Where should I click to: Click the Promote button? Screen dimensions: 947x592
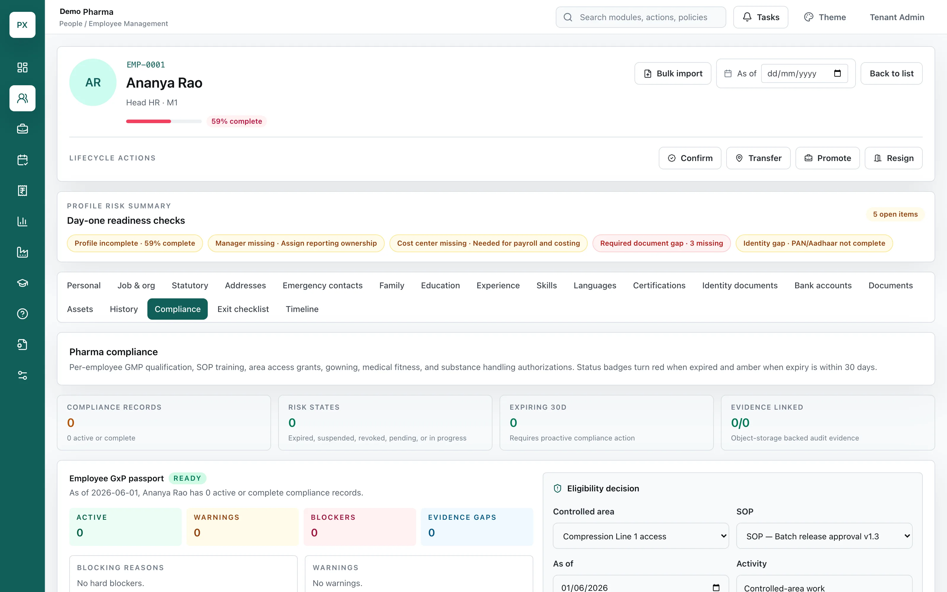pyautogui.click(x=827, y=158)
